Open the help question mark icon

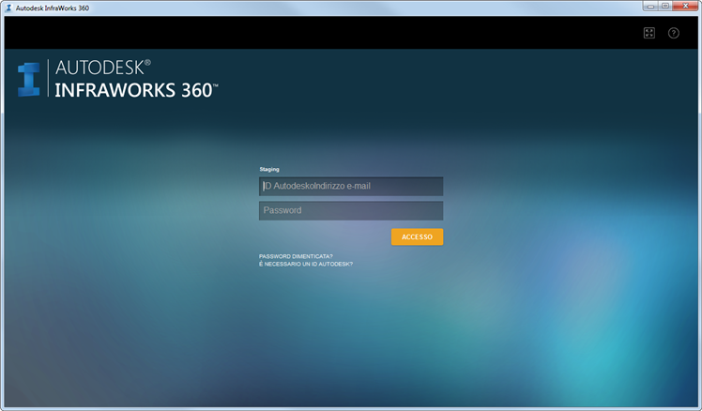click(x=673, y=33)
